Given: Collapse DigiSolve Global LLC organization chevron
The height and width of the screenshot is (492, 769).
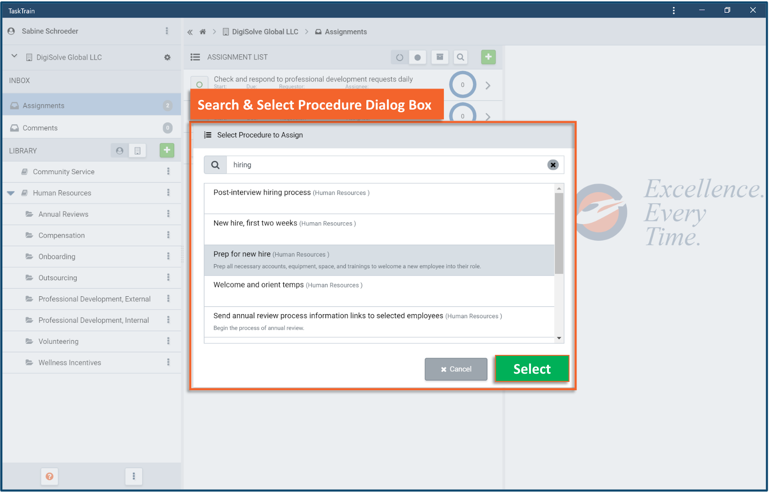Looking at the screenshot, I should tap(14, 56).
